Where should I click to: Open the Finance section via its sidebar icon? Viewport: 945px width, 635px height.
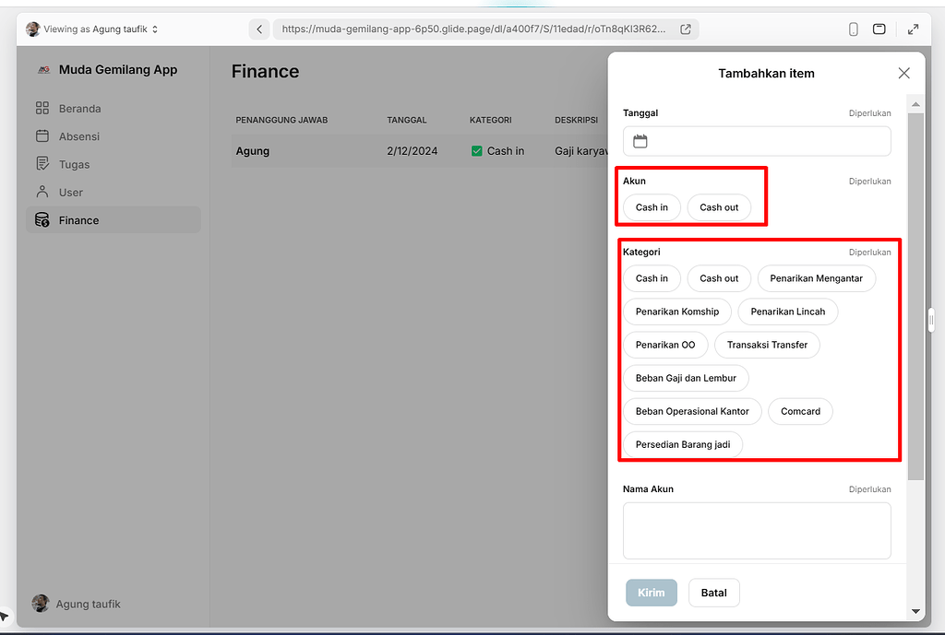tap(42, 219)
